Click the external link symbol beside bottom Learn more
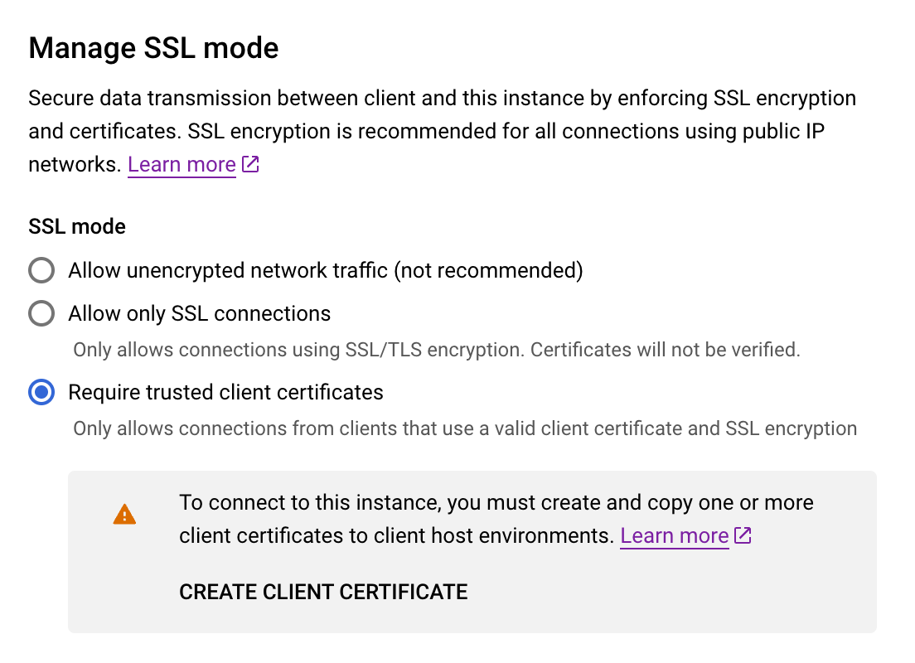 (743, 535)
